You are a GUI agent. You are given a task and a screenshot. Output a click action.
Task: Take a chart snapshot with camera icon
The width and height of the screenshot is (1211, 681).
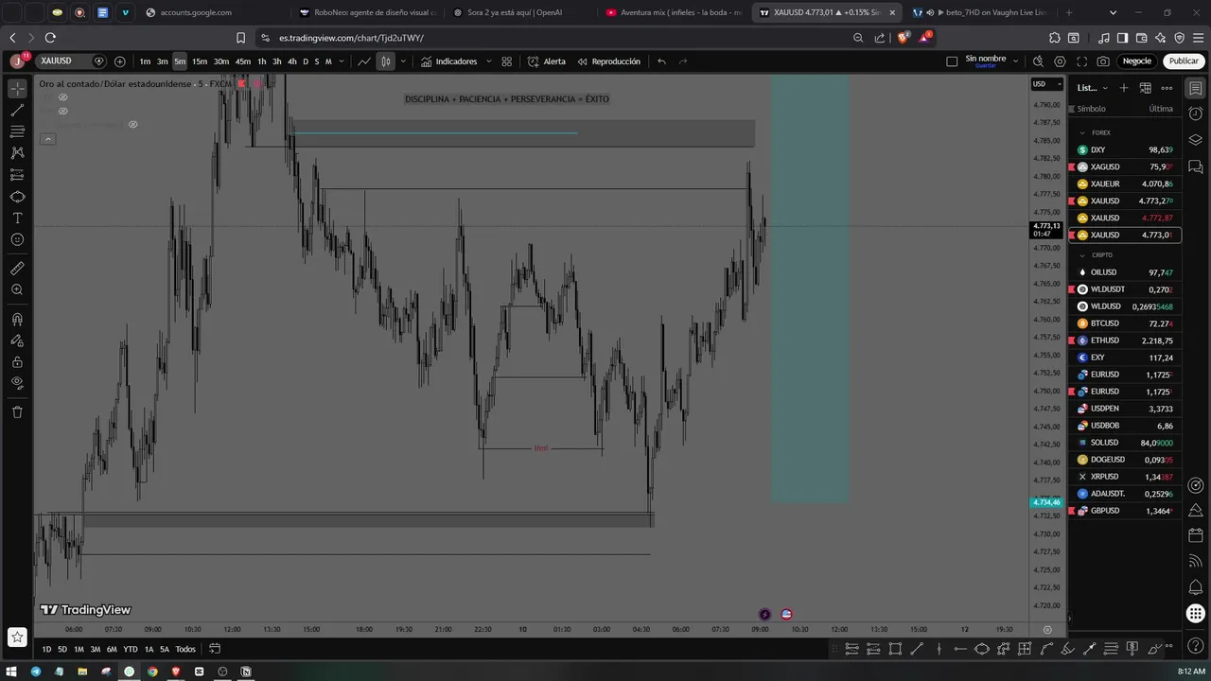point(1103,61)
